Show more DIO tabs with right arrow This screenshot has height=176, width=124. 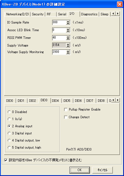point(117,100)
